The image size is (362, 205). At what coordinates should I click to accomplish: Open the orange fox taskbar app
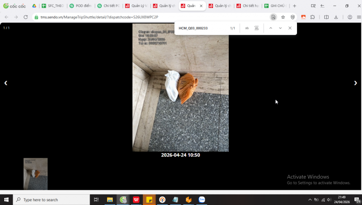tap(189, 200)
